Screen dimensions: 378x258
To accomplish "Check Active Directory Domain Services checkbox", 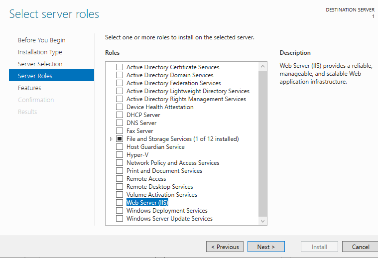I will click(120, 75).
